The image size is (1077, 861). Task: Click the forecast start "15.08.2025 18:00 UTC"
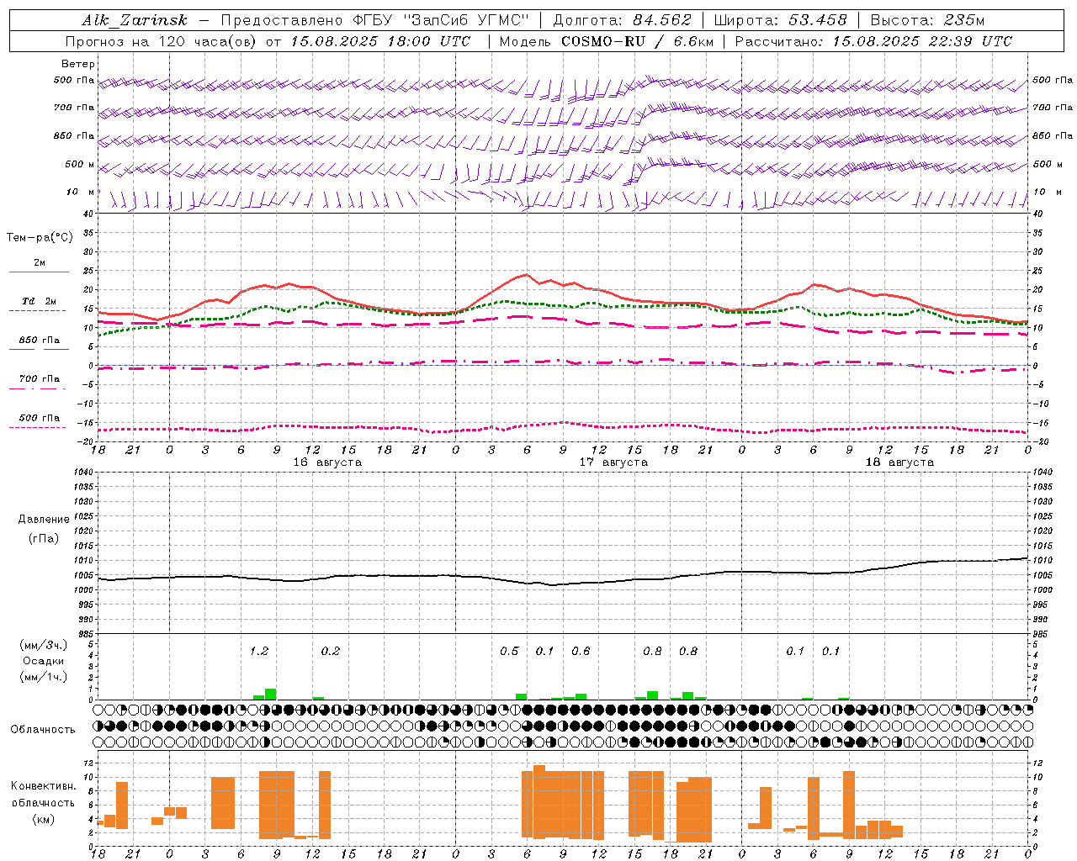380,41
